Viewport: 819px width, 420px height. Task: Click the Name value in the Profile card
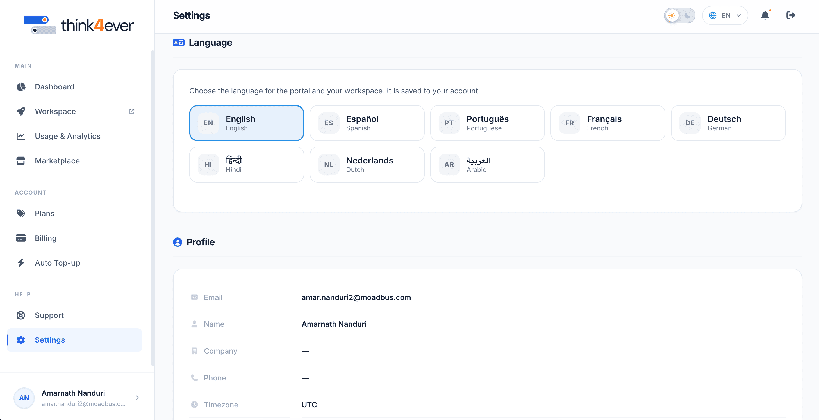[x=334, y=324]
